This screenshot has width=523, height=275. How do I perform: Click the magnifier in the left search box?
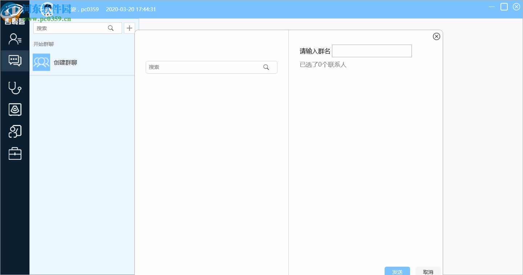(x=111, y=28)
